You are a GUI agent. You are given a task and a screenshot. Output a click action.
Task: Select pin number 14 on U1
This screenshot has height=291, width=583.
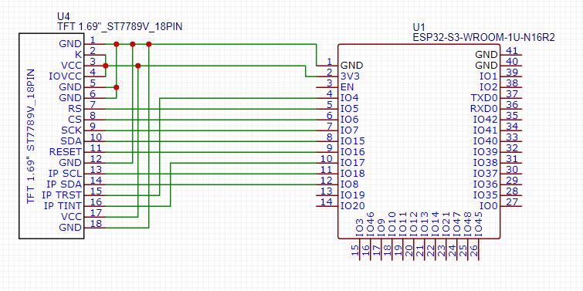pos(327,201)
